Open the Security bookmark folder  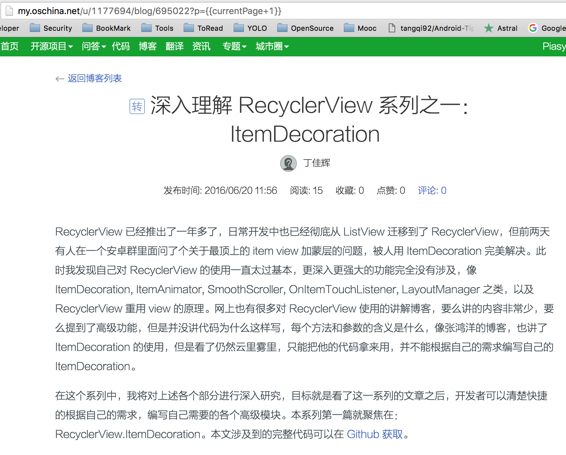(51, 28)
